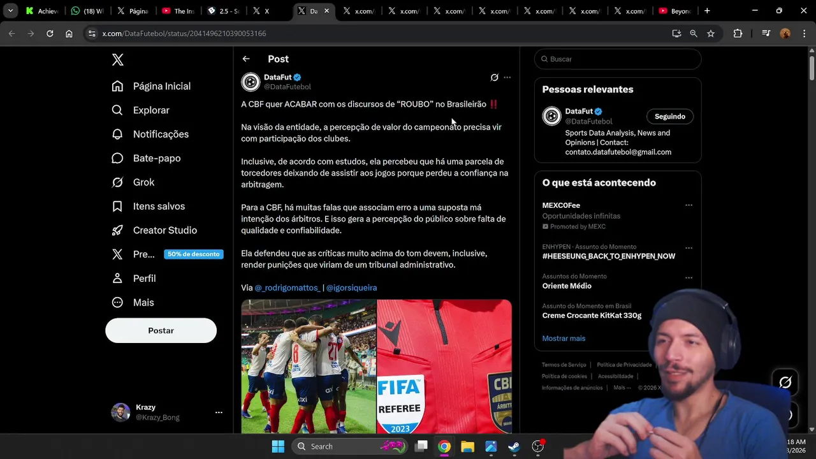
Task: Open File Explorer from taskbar
Action: click(x=467, y=446)
